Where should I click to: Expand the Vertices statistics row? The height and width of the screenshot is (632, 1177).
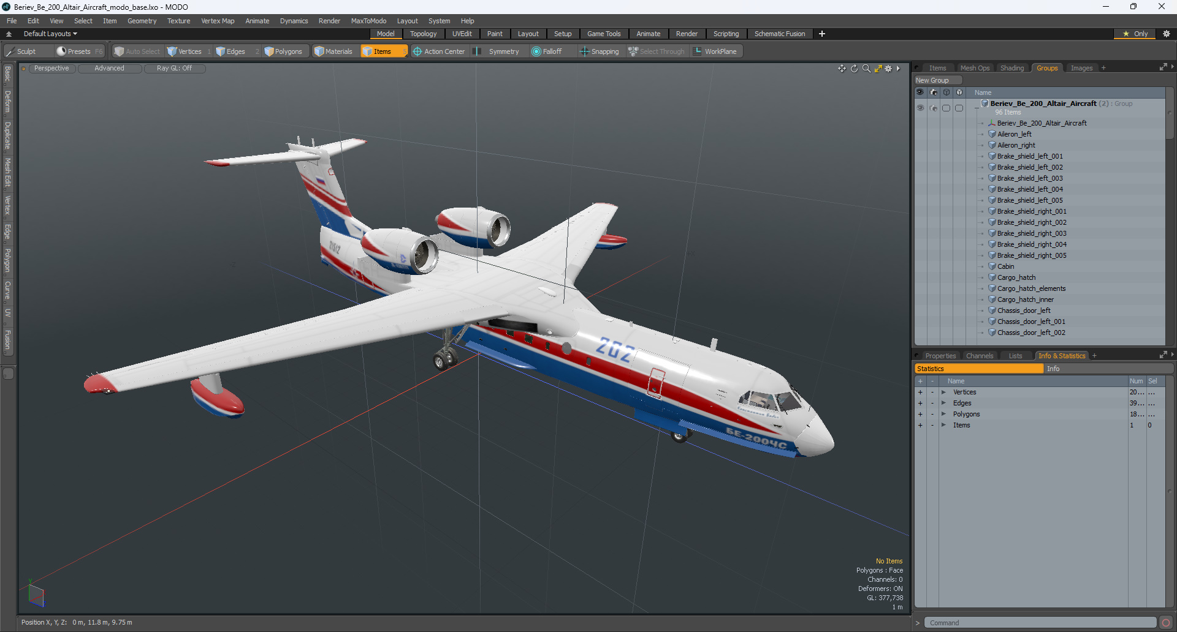click(x=943, y=392)
